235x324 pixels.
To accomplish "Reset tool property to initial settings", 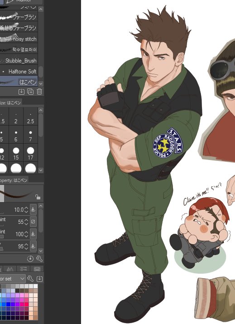I will click(x=30, y=259).
